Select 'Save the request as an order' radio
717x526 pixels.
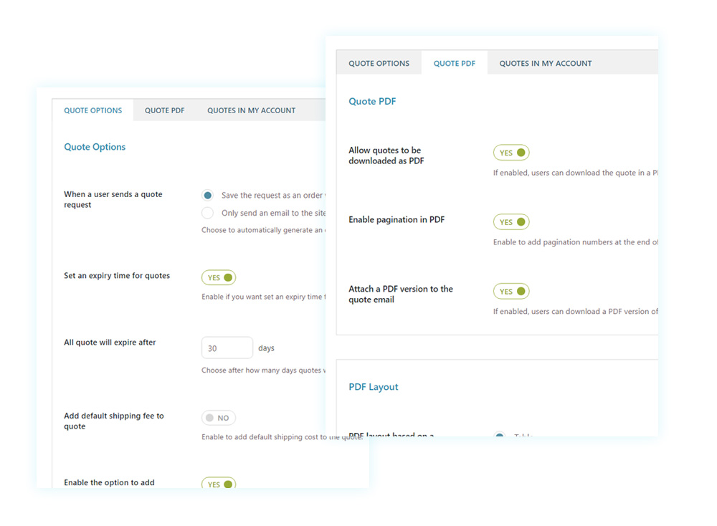tap(208, 196)
